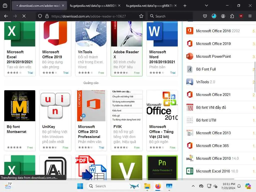Image resolution: width=256 pixels, height=192 pixels.
Task: Click VnTools 2.0 sidebar icon
Action: coord(190,82)
